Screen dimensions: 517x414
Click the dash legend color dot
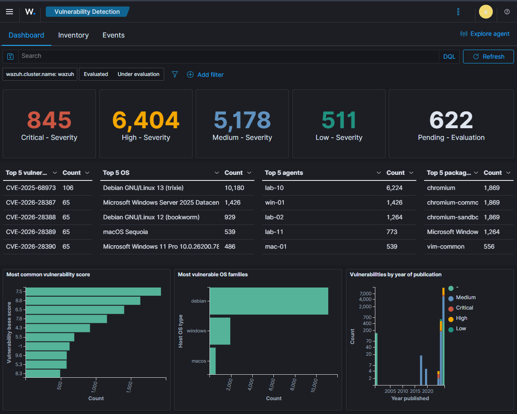pos(451,288)
